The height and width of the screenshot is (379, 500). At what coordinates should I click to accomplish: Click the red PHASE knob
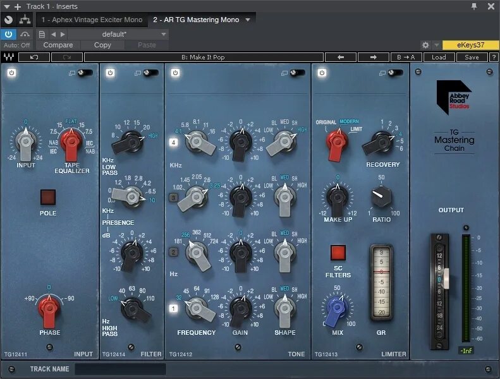point(49,309)
